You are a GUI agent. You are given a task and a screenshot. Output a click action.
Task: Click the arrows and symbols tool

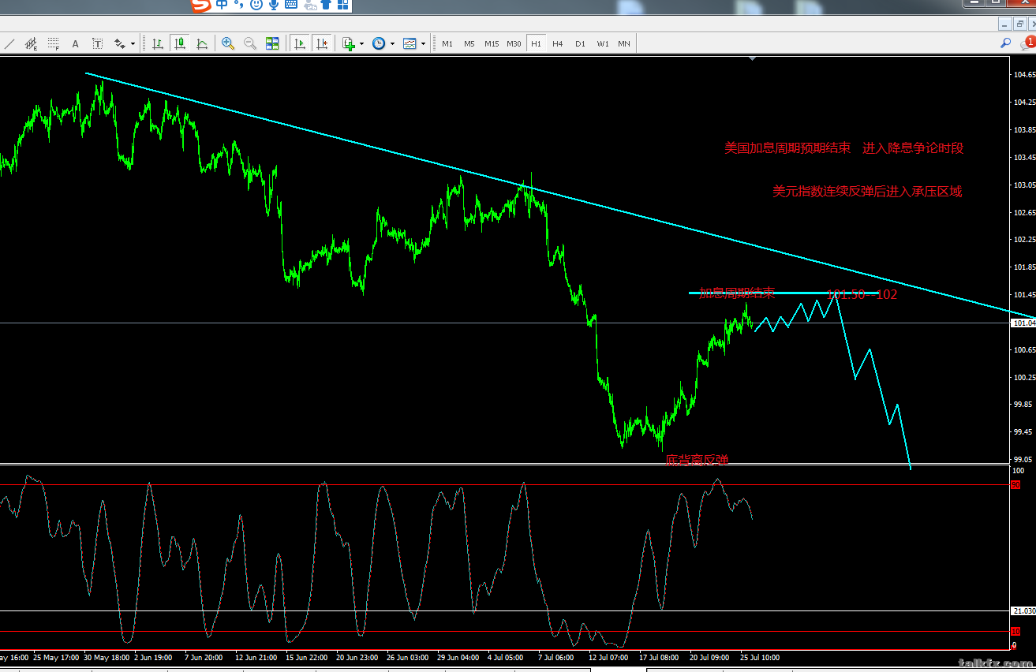coord(120,43)
